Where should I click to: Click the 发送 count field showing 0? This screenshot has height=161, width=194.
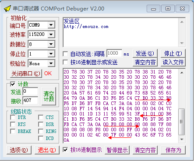30,91
